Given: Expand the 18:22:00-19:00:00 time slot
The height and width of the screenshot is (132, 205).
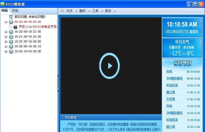Looking at the screenshot, I should [6, 42].
